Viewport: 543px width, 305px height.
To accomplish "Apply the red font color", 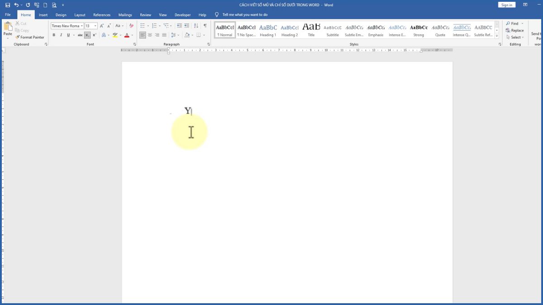I will [x=127, y=35].
